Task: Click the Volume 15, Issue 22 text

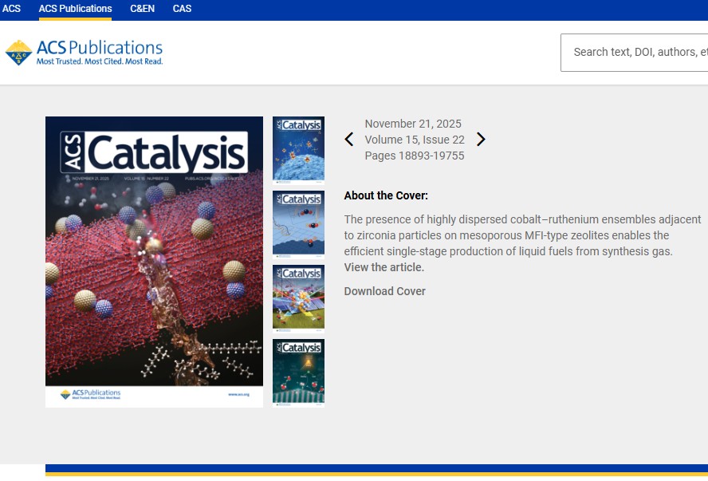Action: [x=415, y=140]
